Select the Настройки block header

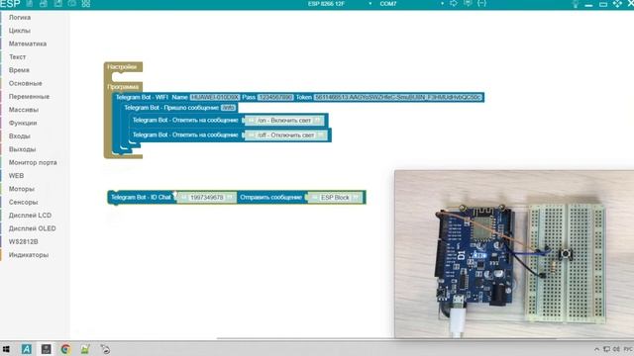point(122,67)
